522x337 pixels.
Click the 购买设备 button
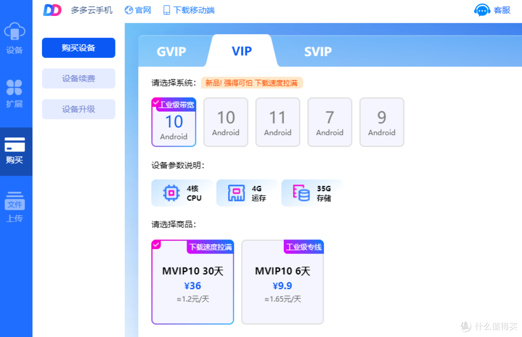(x=79, y=48)
